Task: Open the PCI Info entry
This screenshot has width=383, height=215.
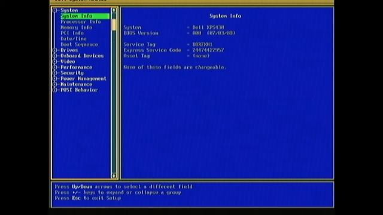Action: (x=72, y=33)
